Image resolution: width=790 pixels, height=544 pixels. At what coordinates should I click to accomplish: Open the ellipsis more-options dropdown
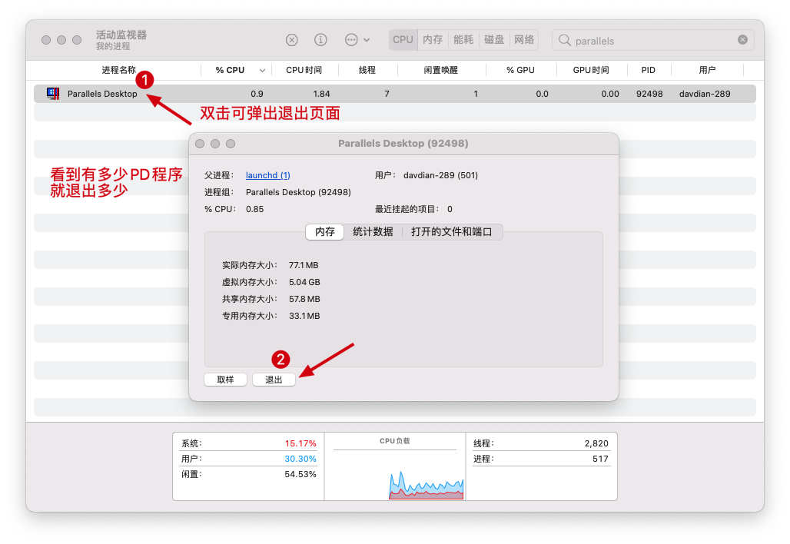click(x=357, y=40)
